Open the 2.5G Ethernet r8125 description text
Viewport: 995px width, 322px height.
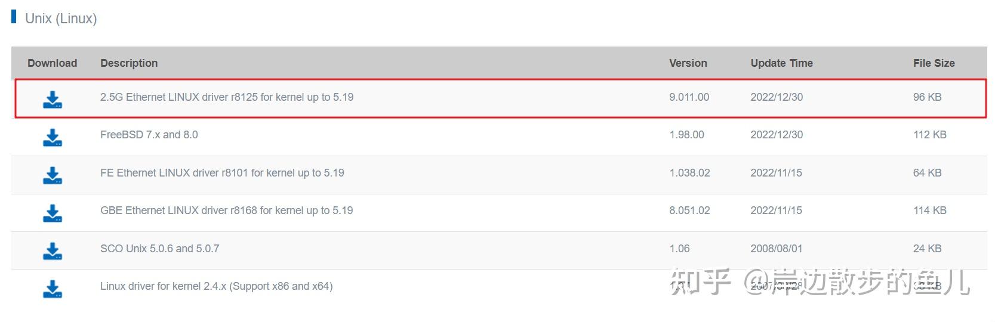pos(227,97)
